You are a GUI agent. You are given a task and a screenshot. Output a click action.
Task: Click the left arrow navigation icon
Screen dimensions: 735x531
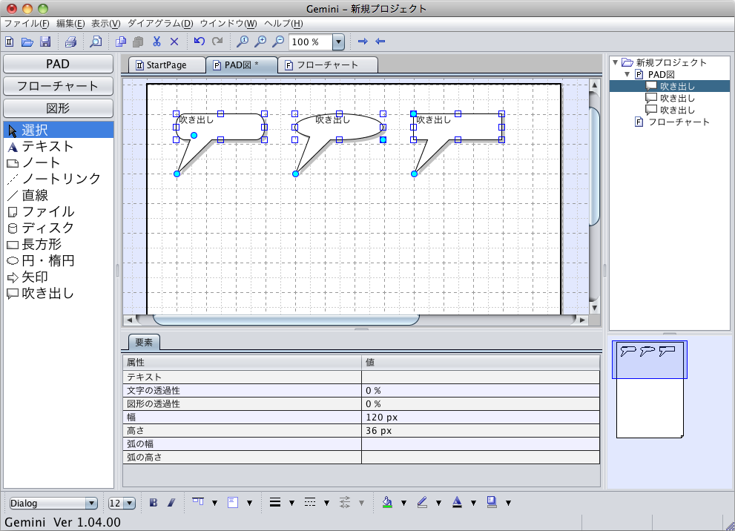380,42
